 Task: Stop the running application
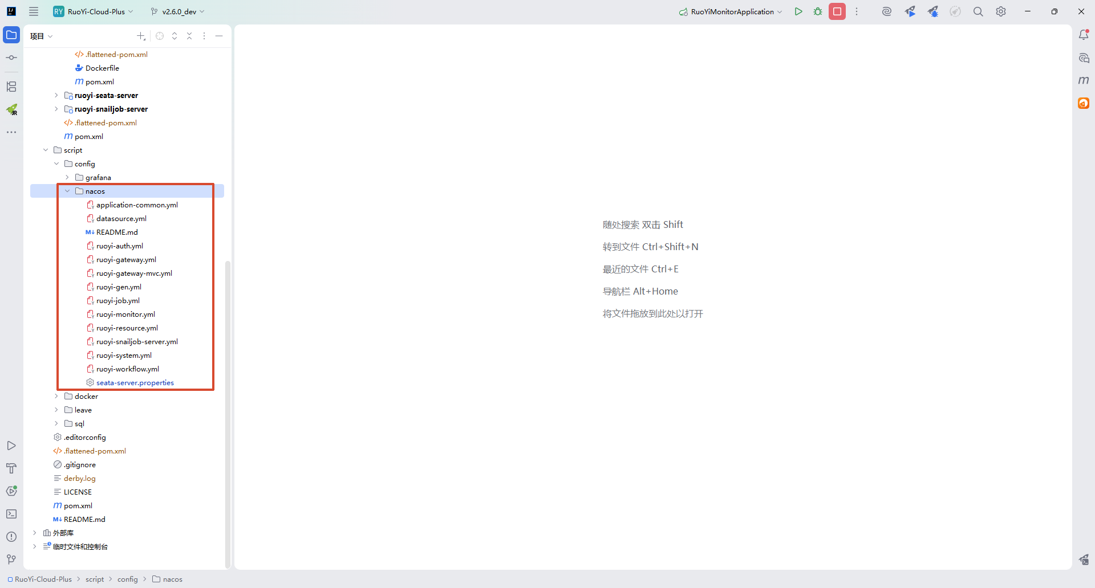pos(837,11)
